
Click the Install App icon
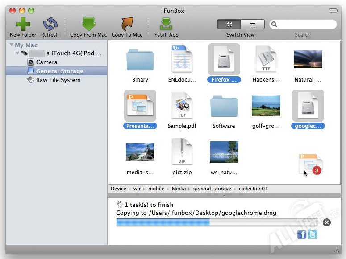(166, 24)
